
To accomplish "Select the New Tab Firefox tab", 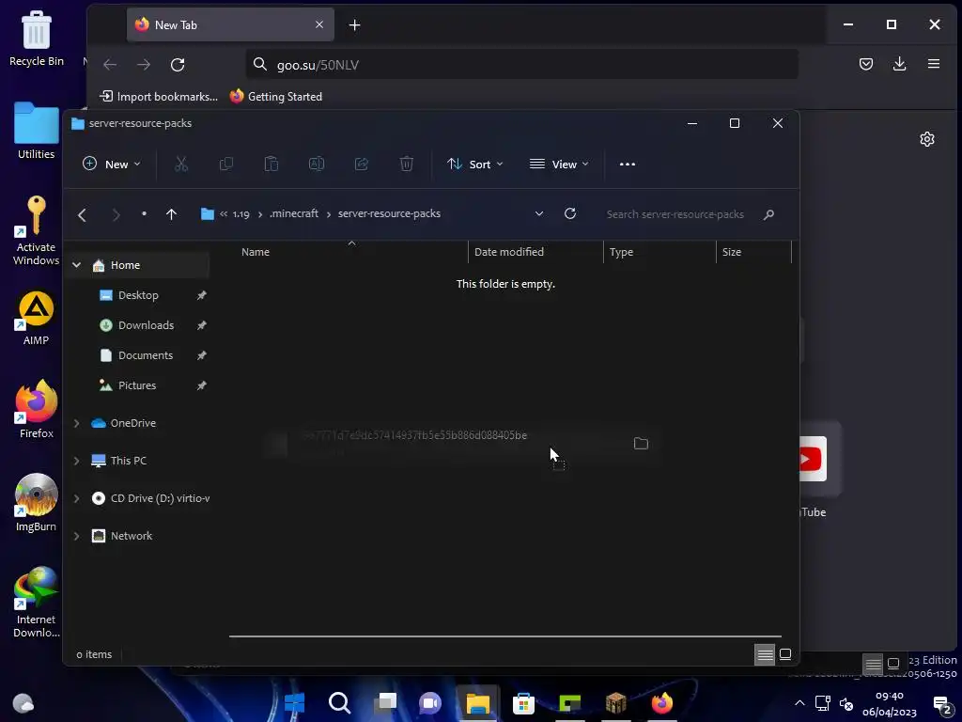I will tap(230, 24).
